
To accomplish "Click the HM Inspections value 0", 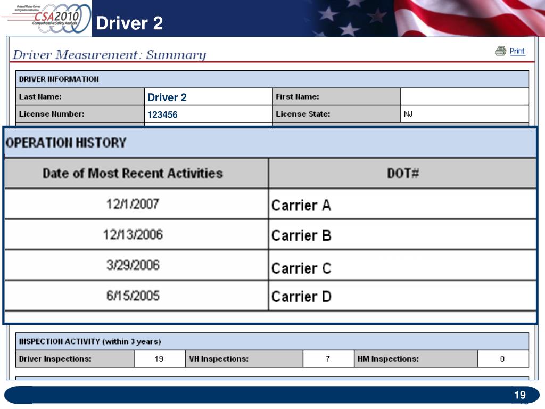I will (502, 359).
